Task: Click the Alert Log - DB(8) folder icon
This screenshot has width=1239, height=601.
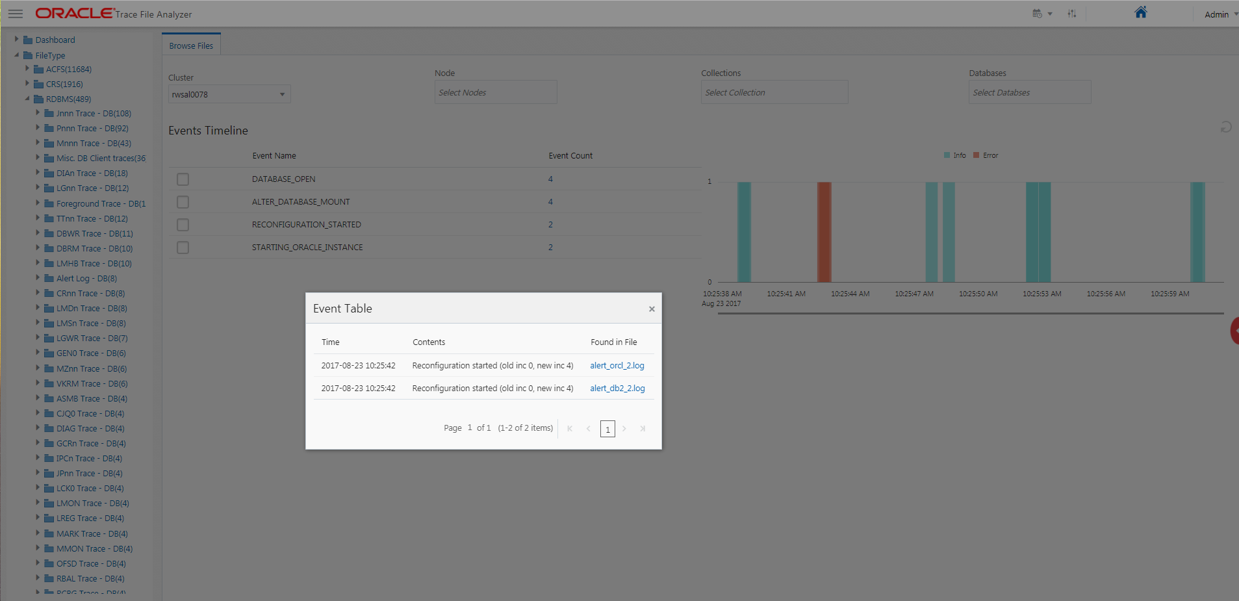Action: click(x=49, y=278)
